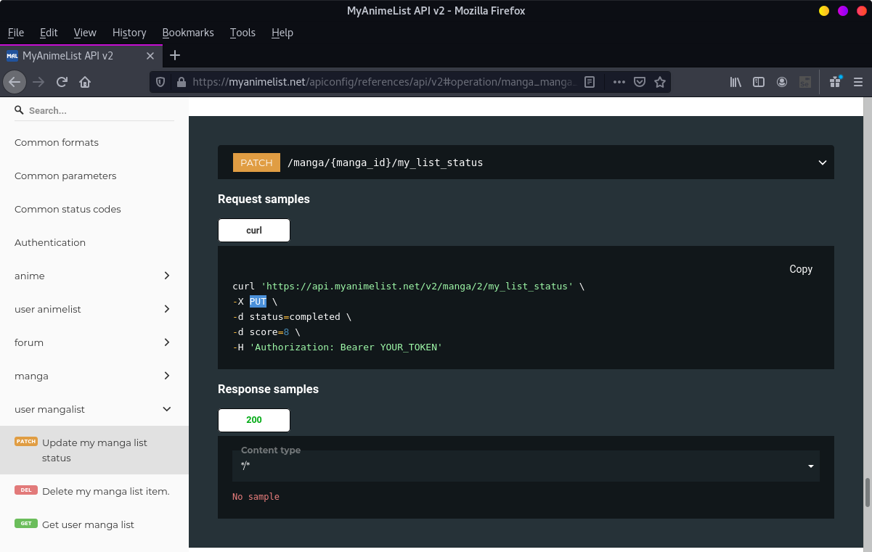Copy the curl sample code
Screen dimensions: 872x552
[800, 269]
